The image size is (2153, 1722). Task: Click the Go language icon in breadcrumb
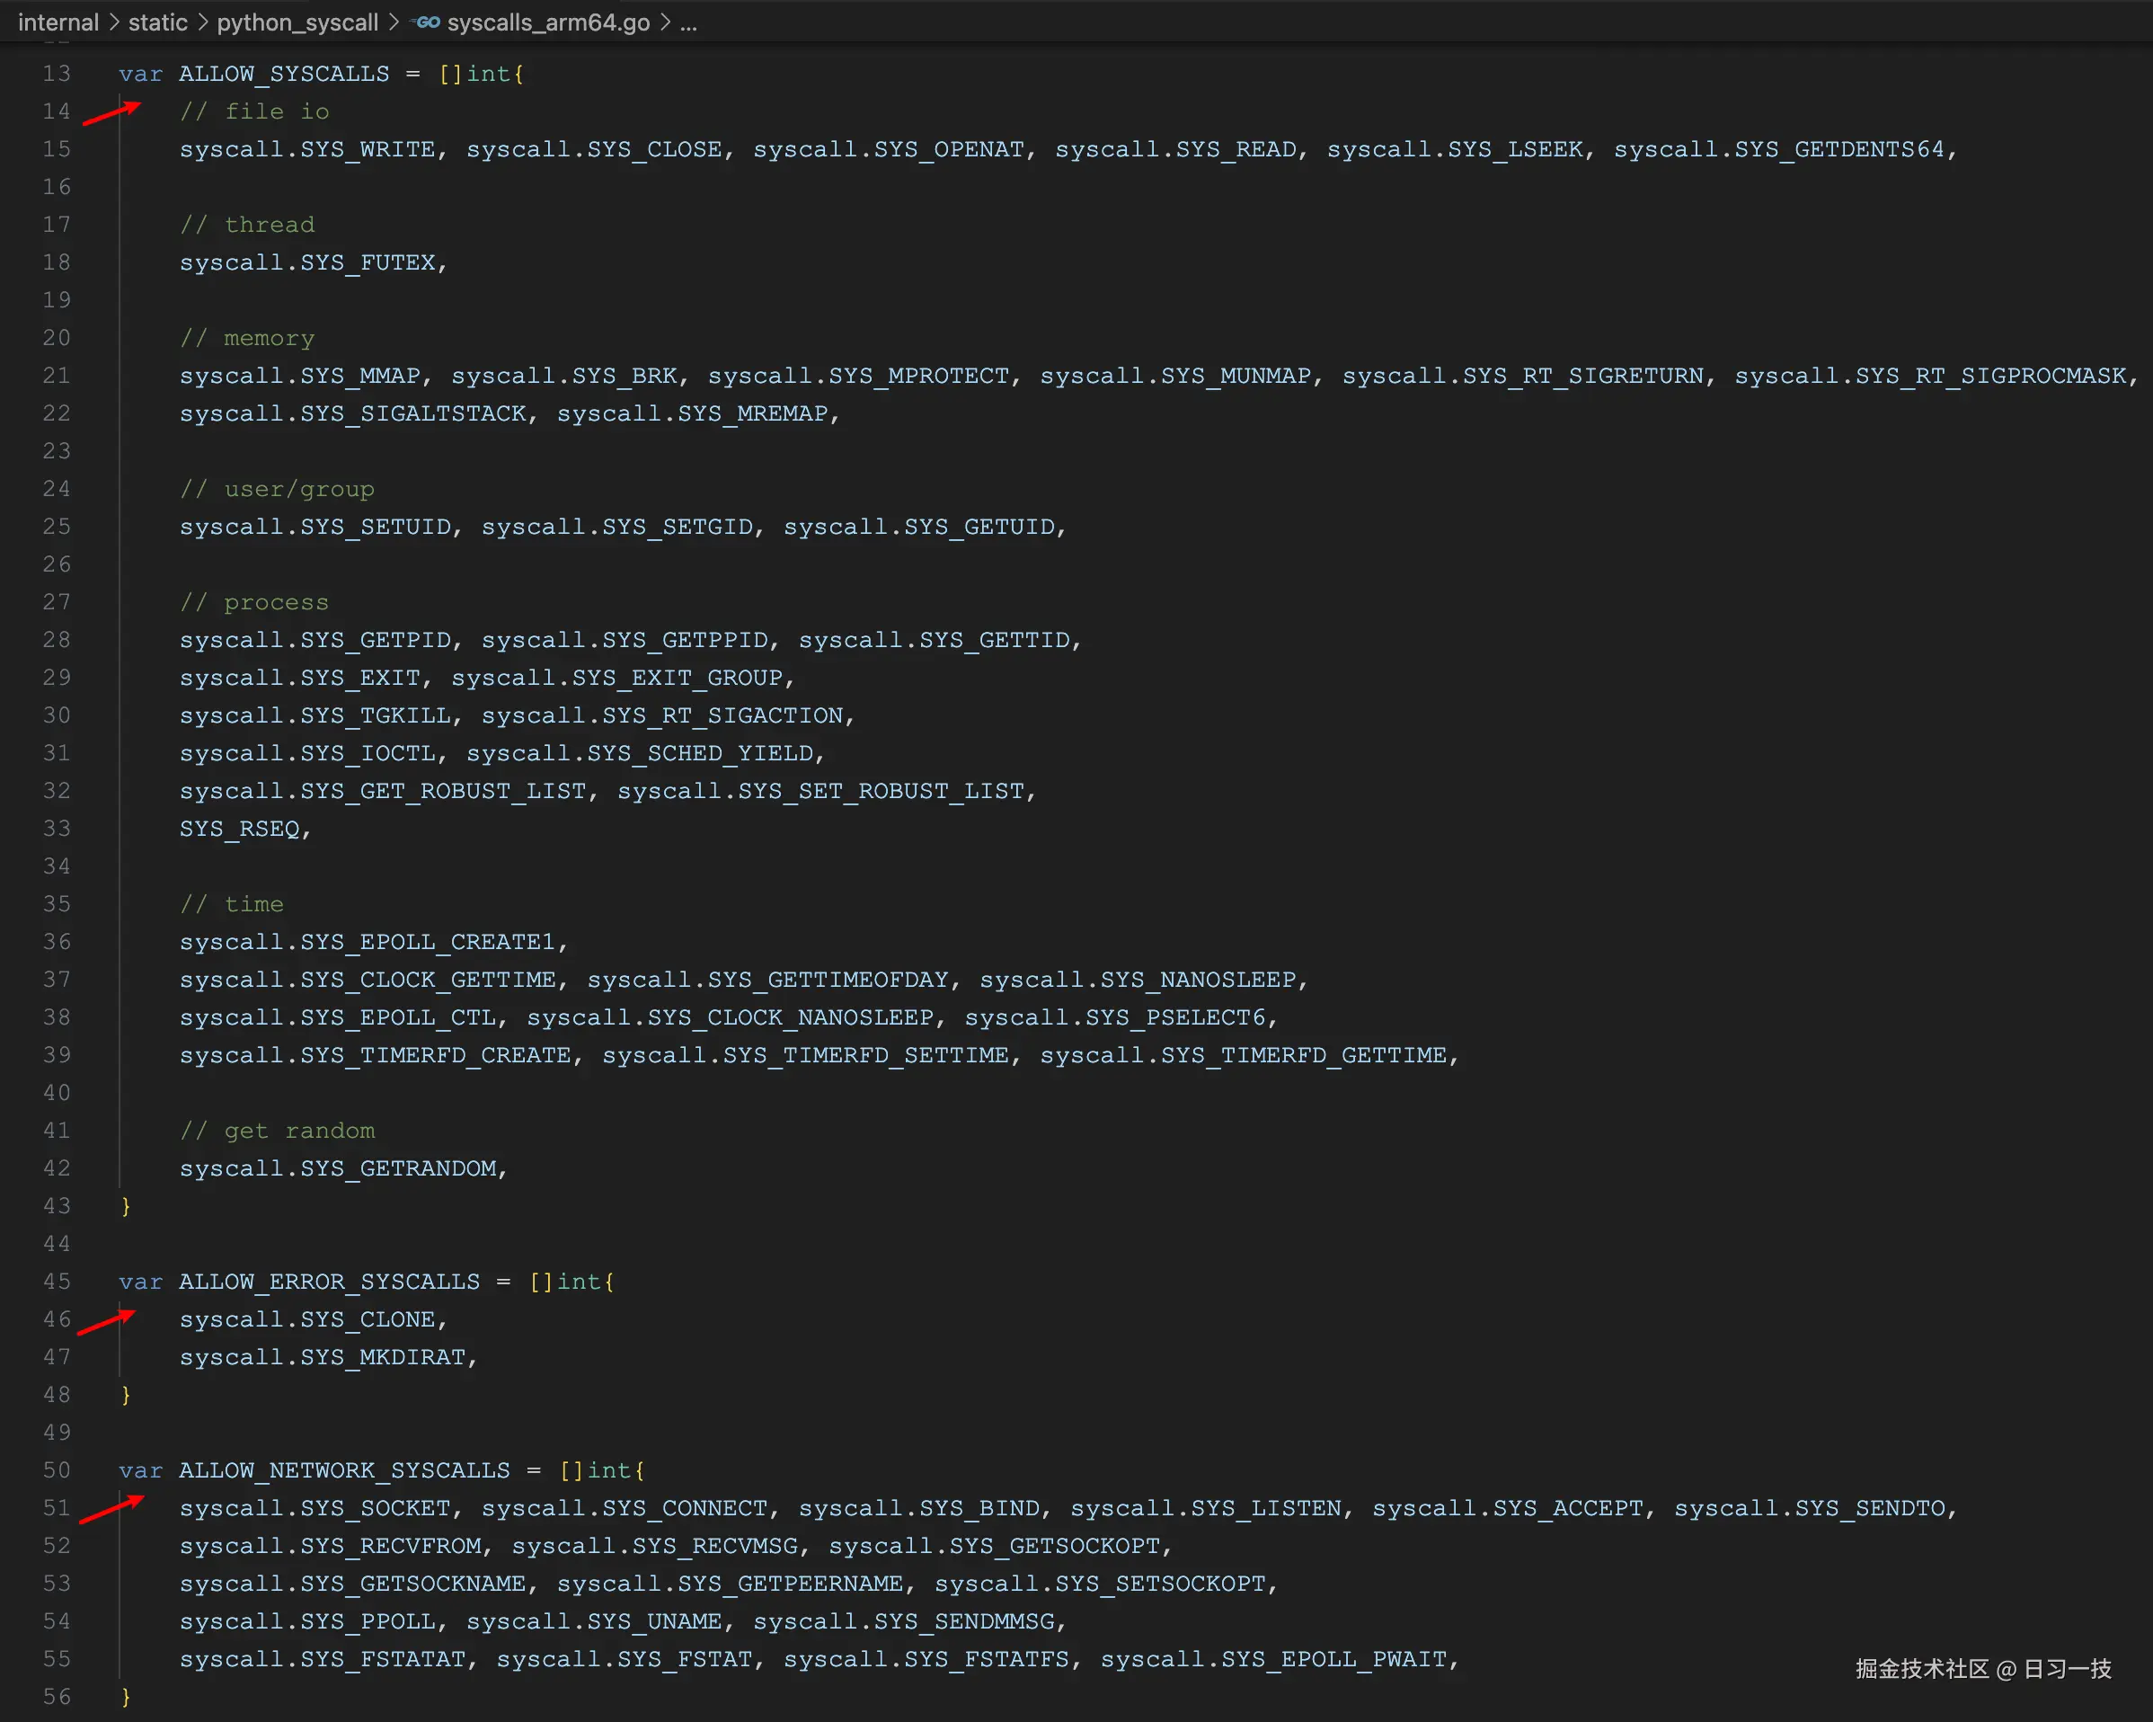[x=427, y=22]
